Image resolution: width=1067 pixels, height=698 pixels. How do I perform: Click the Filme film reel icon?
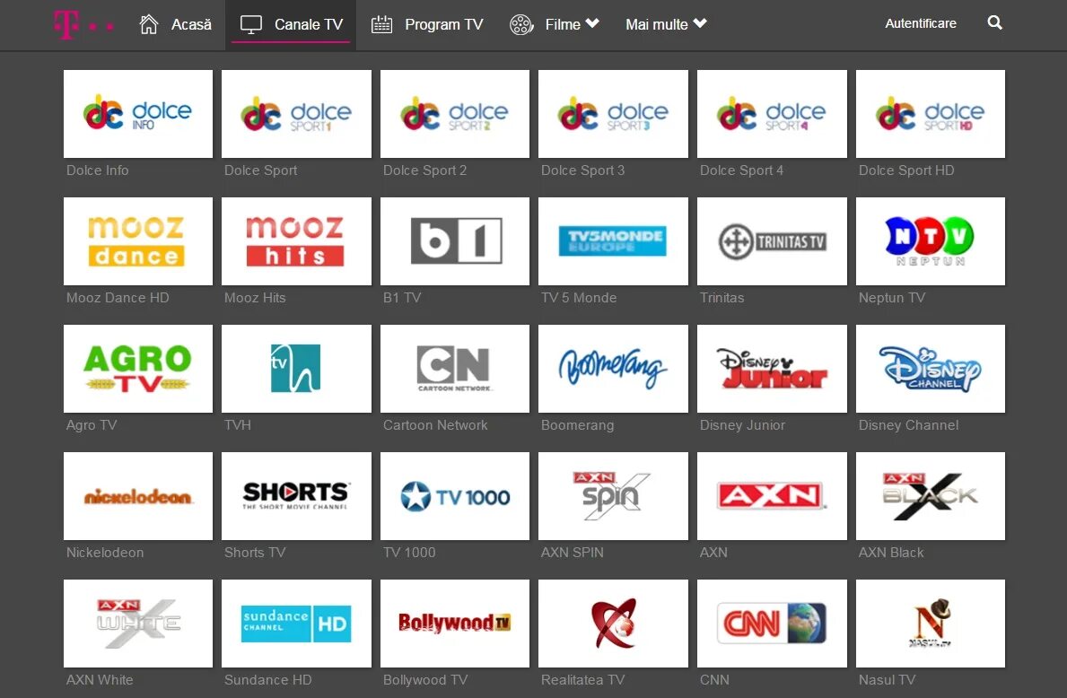tap(521, 24)
